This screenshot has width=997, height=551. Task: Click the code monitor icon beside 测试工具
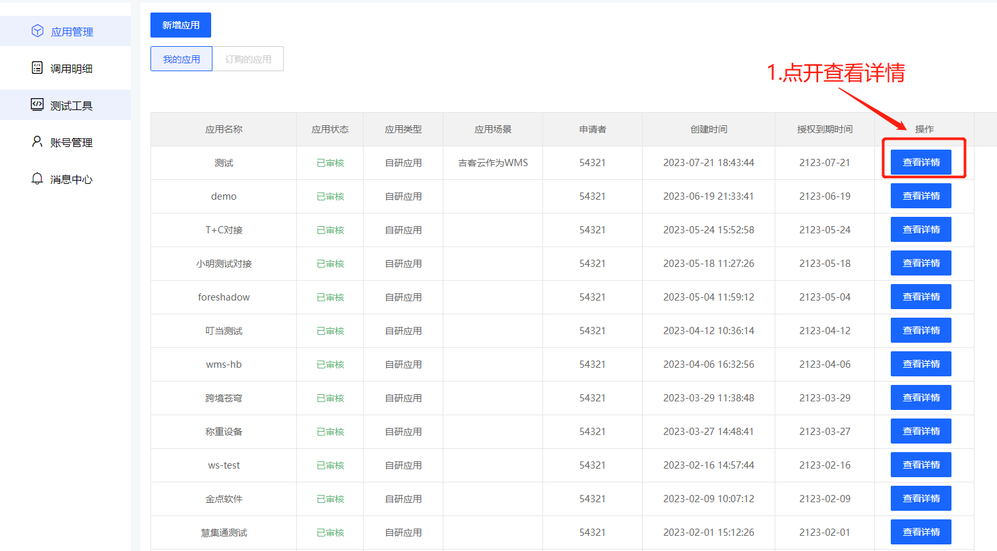pos(38,105)
